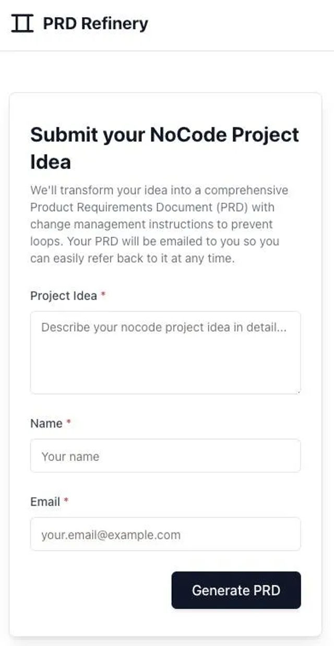Click the 'Describe your nocode project' placeholder
Screen dimensions: 334x646
[x=164, y=327]
